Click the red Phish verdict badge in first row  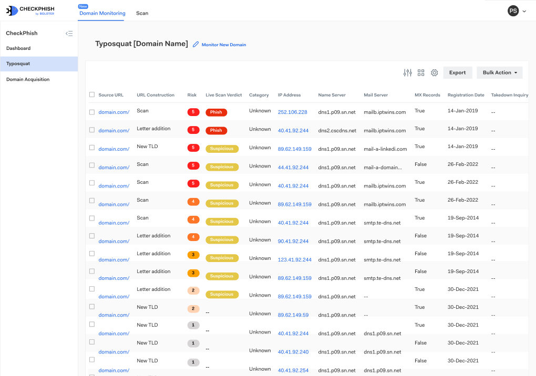point(216,112)
